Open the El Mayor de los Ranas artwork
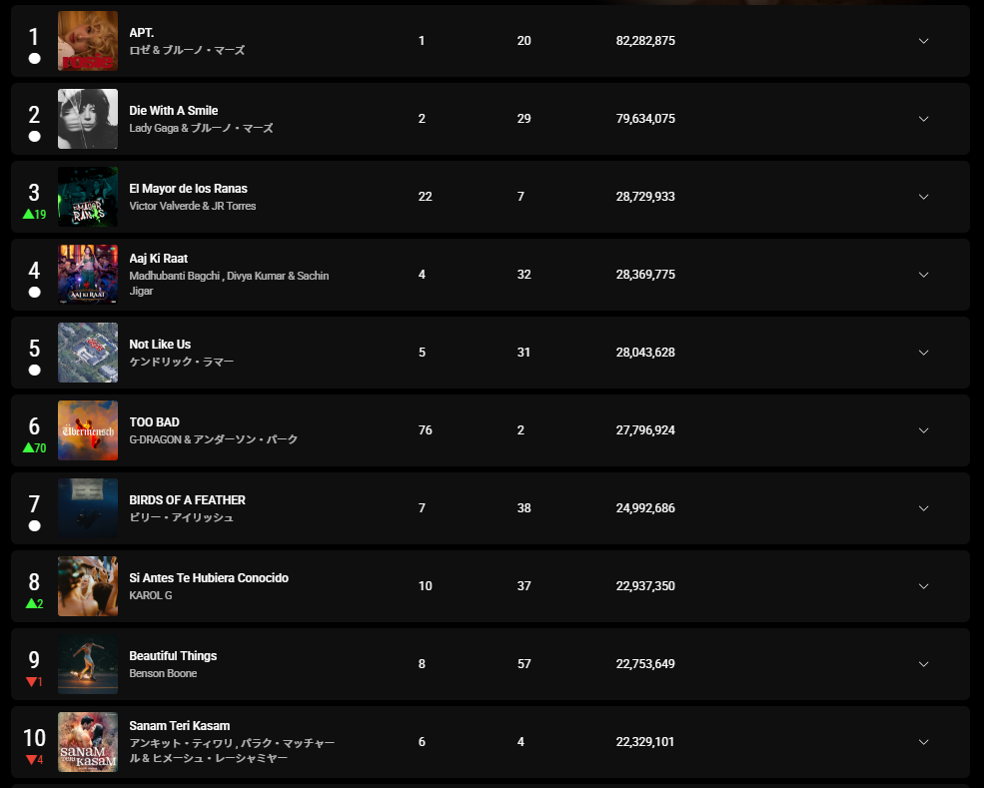This screenshot has width=984, height=788. [x=88, y=197]
